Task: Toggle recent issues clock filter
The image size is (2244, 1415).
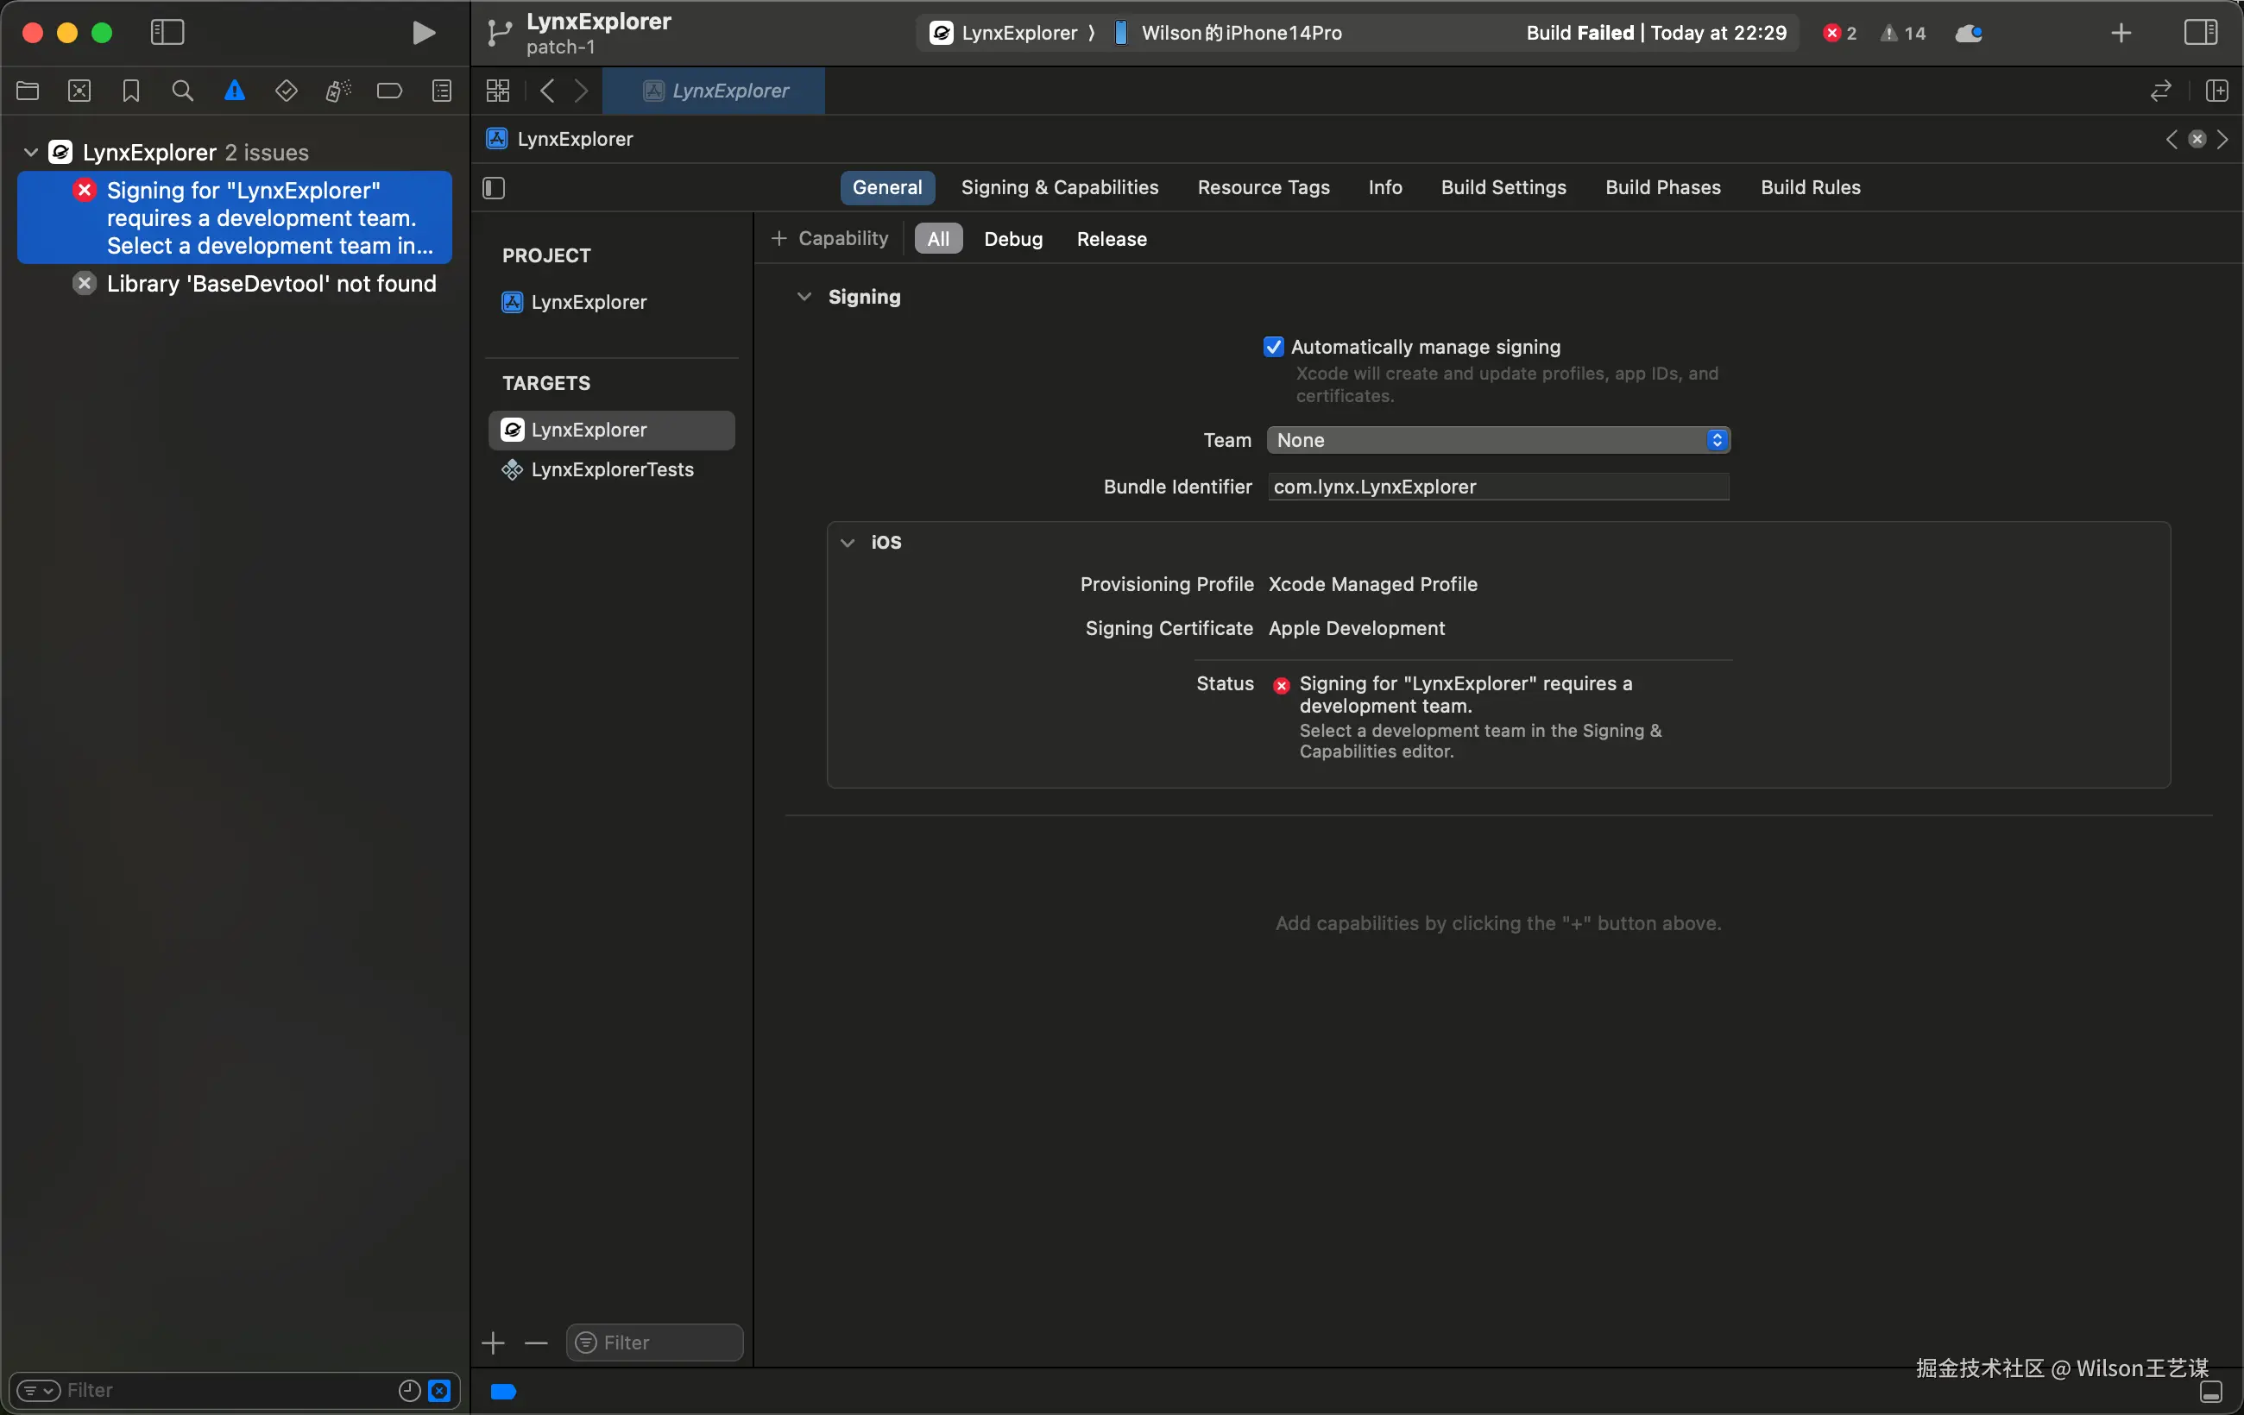Action: [x=409, y=1390]
